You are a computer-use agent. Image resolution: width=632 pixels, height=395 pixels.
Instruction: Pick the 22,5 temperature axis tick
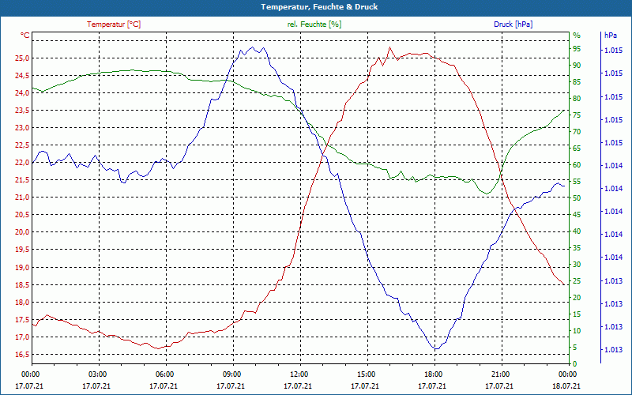coord(22,145)
